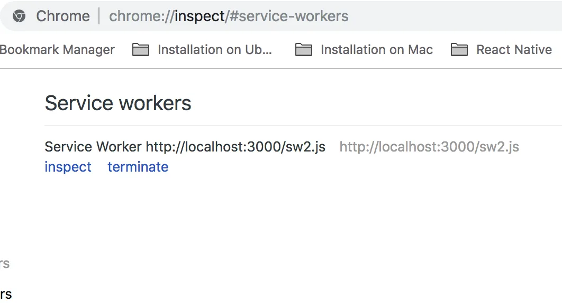Click the separator between Chrome label and URL
562x303 pixels.
click(x=99, y=16)
